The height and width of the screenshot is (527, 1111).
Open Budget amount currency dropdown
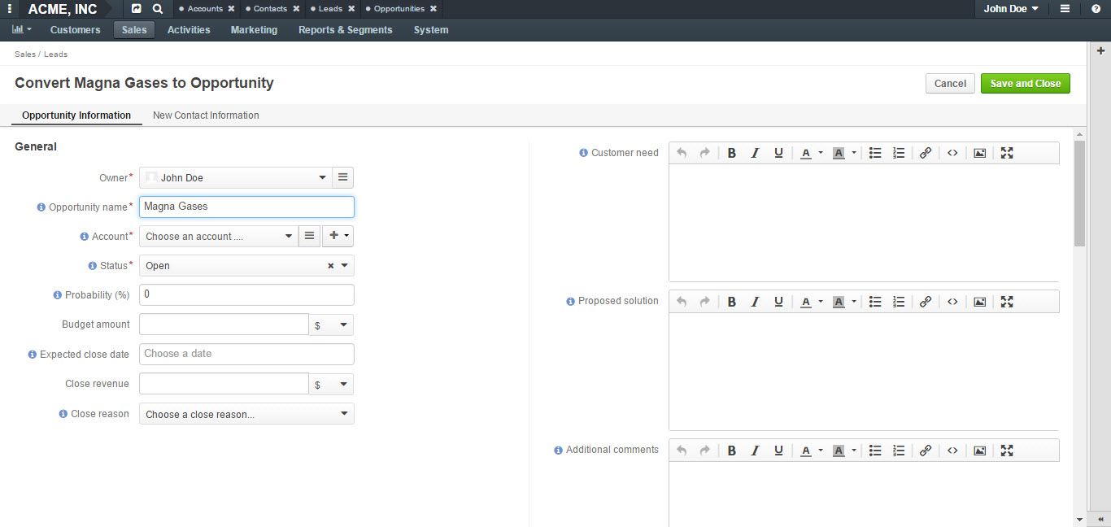click(x=331, y=324)
